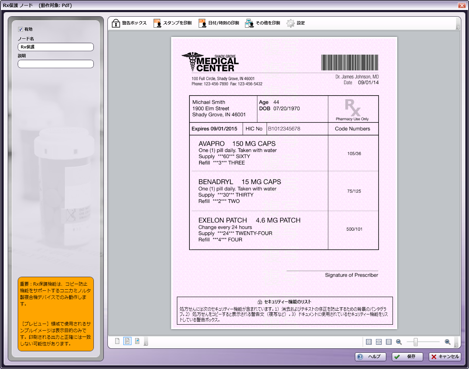The image size is (469, 369).
Task: Click the HIC number 'B1012345678'
Action: (x=284, y=129)
